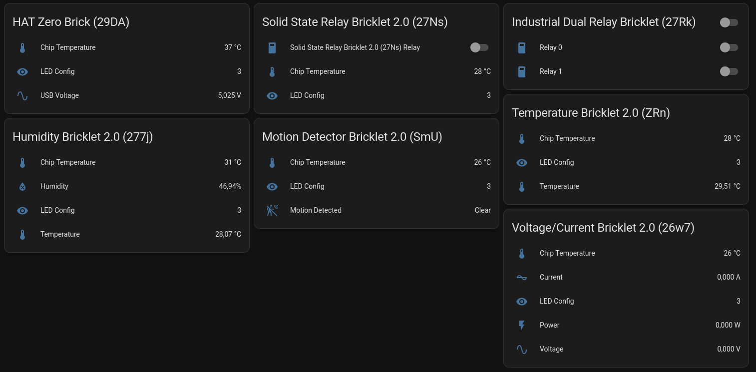Click the Humidity water-percent icon
This screenshot has width=756, height=372.
(22, 187)
